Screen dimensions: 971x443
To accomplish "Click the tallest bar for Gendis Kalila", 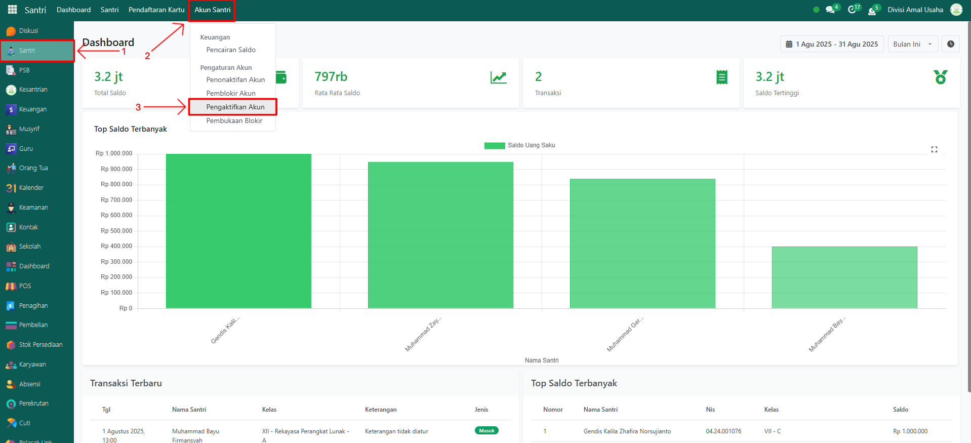I will [238, 231].
